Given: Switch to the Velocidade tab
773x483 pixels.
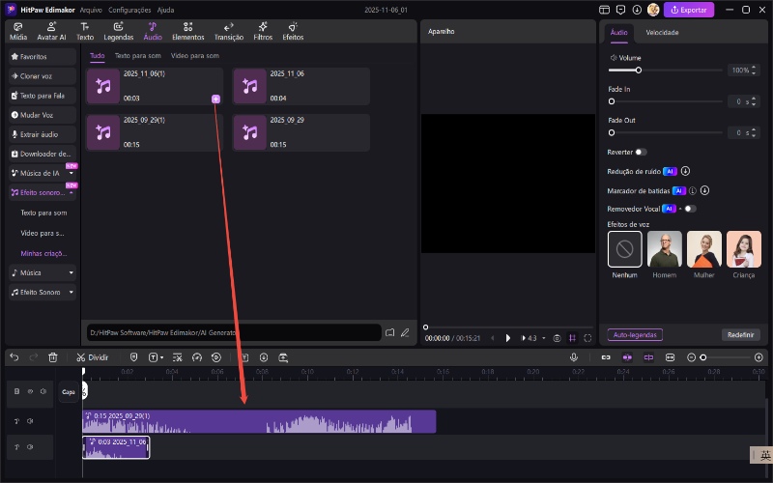Looking at the screenshot, I should point(662,32).
